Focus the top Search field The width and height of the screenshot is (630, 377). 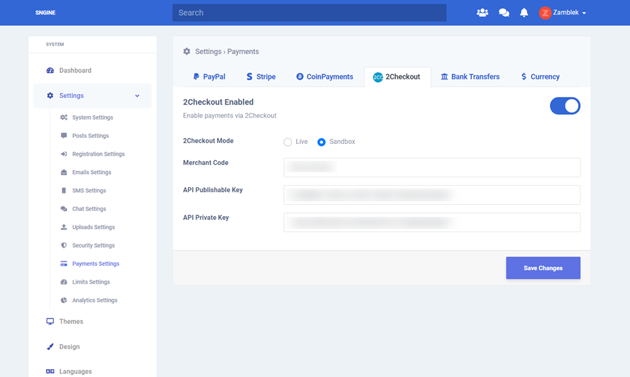coord(309,12)
